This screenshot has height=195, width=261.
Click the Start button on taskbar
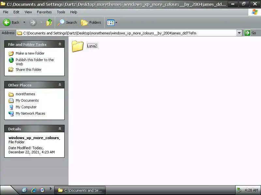[8, 190]
